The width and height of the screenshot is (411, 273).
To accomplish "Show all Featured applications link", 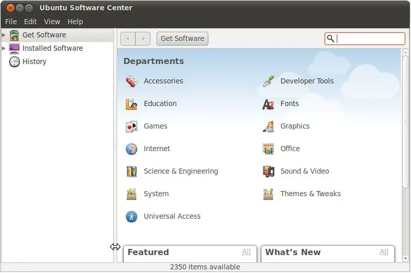I will pos(246,251).
